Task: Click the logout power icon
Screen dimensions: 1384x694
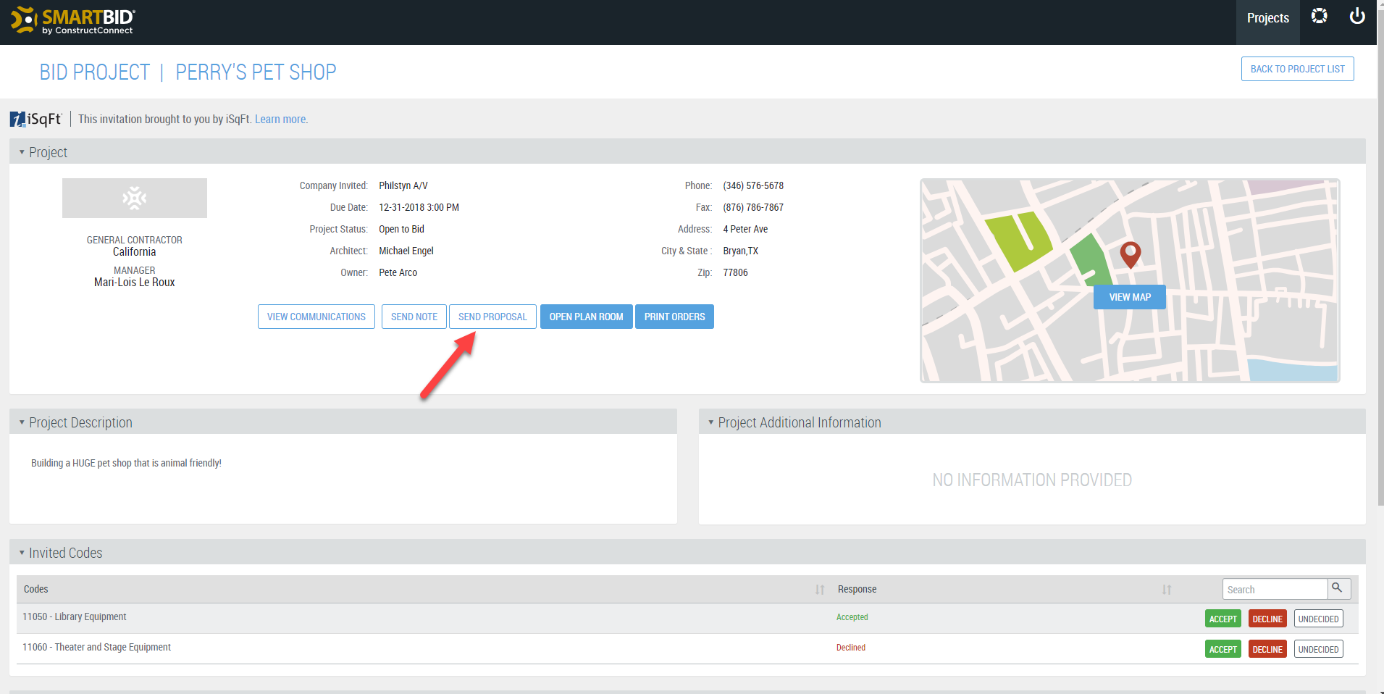Action: pos(1358,16)
